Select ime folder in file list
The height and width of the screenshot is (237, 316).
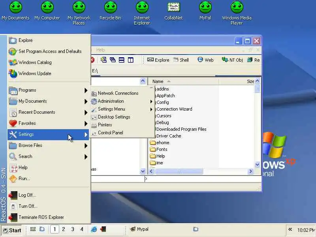tap(156, 163)
